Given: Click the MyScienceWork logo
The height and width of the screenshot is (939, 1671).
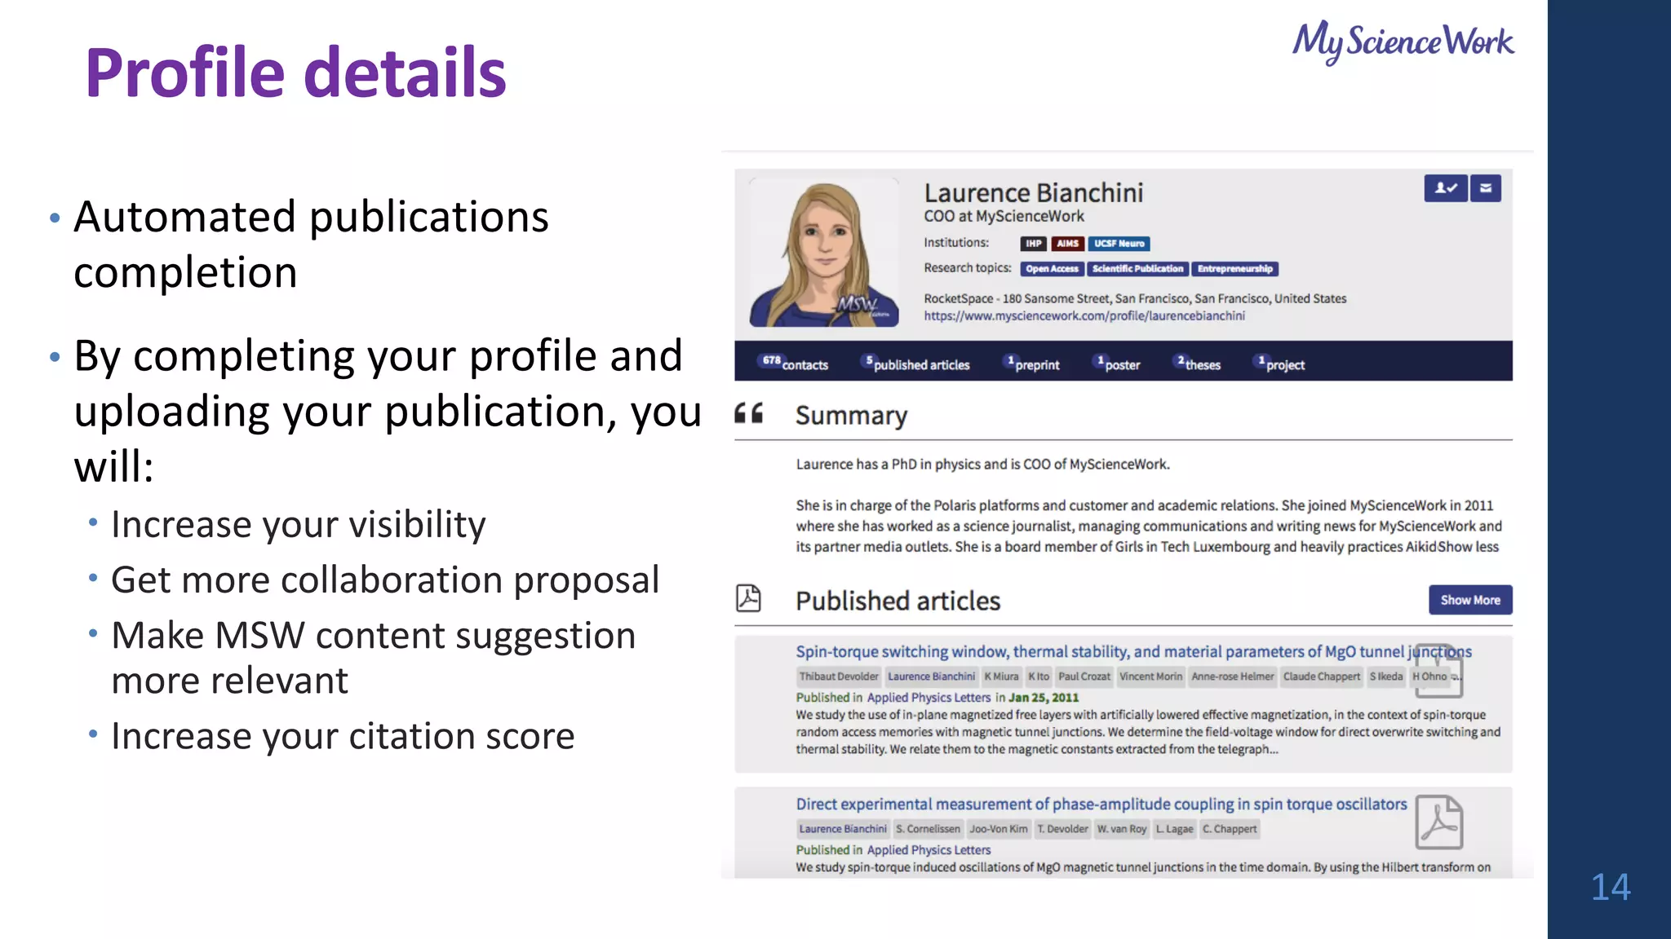Looking at the screenshot, I should point(1403,42).
